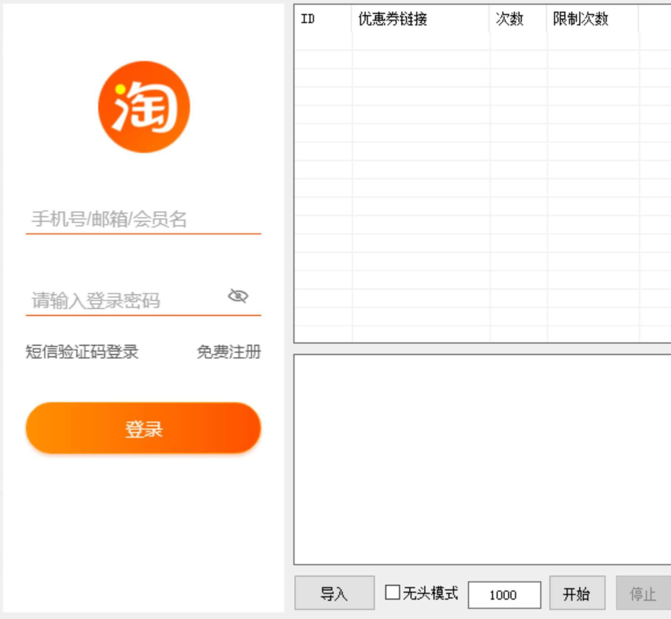
Task: Select the 优惠券链接 column header
Action: coord(393,19)
